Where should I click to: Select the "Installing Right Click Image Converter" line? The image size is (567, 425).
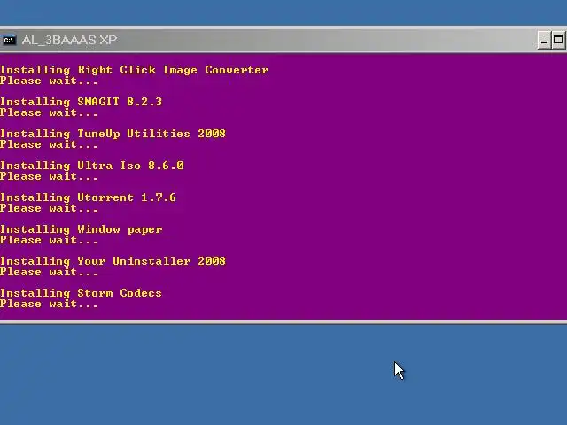(x=134, y=70)
